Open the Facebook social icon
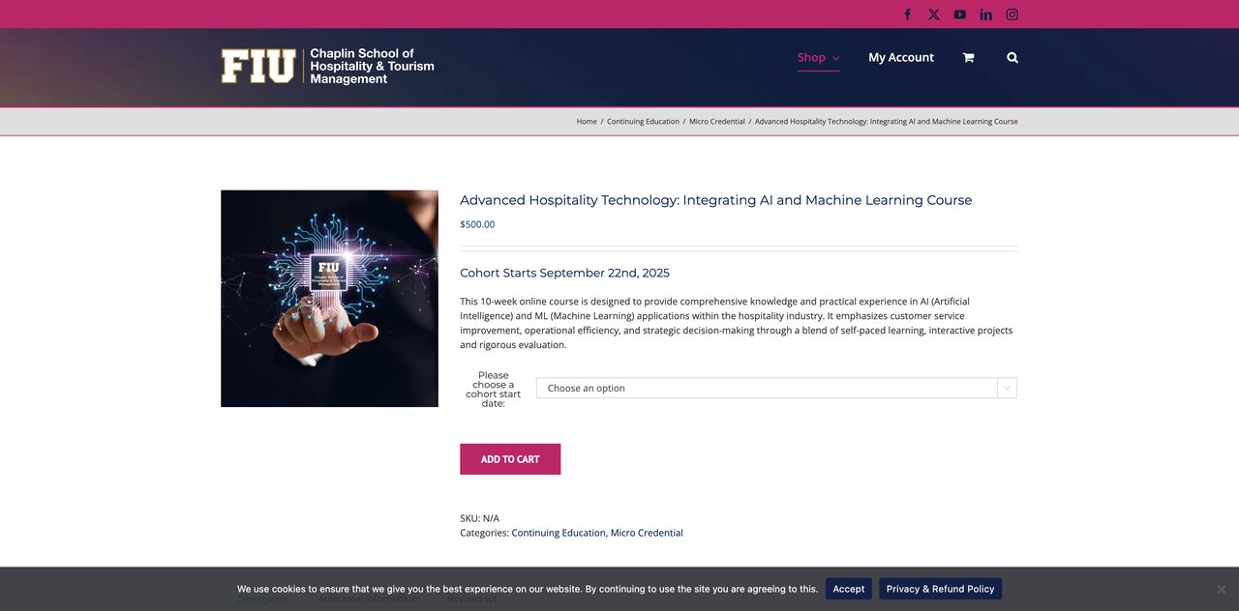1239x611 pixels. tap(908, 15)
